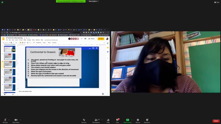Open Edit menu in Google Slides
The width and height of the screenshot is (221, 124).
[10, 40]
